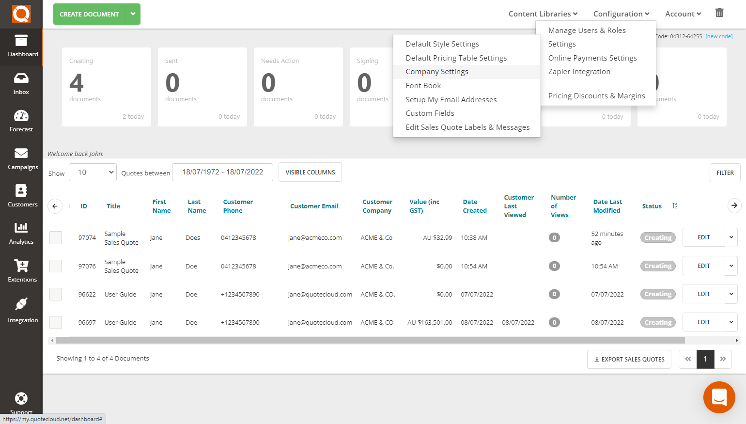This screenshot has height=424, width=746.
Task: Click the Export Sales Quotes button
Action: click(629, 359)
